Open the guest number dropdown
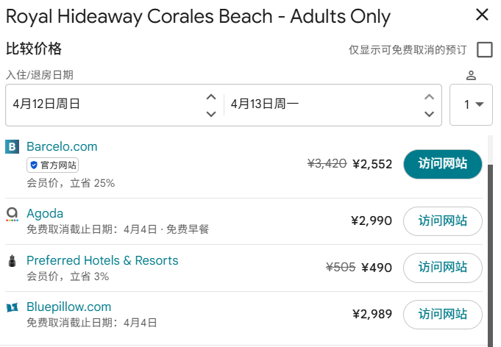501x347 pixels. (472, 104)
